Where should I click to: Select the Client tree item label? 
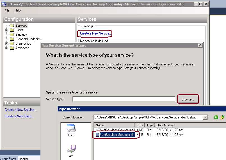tap(19, 30)
